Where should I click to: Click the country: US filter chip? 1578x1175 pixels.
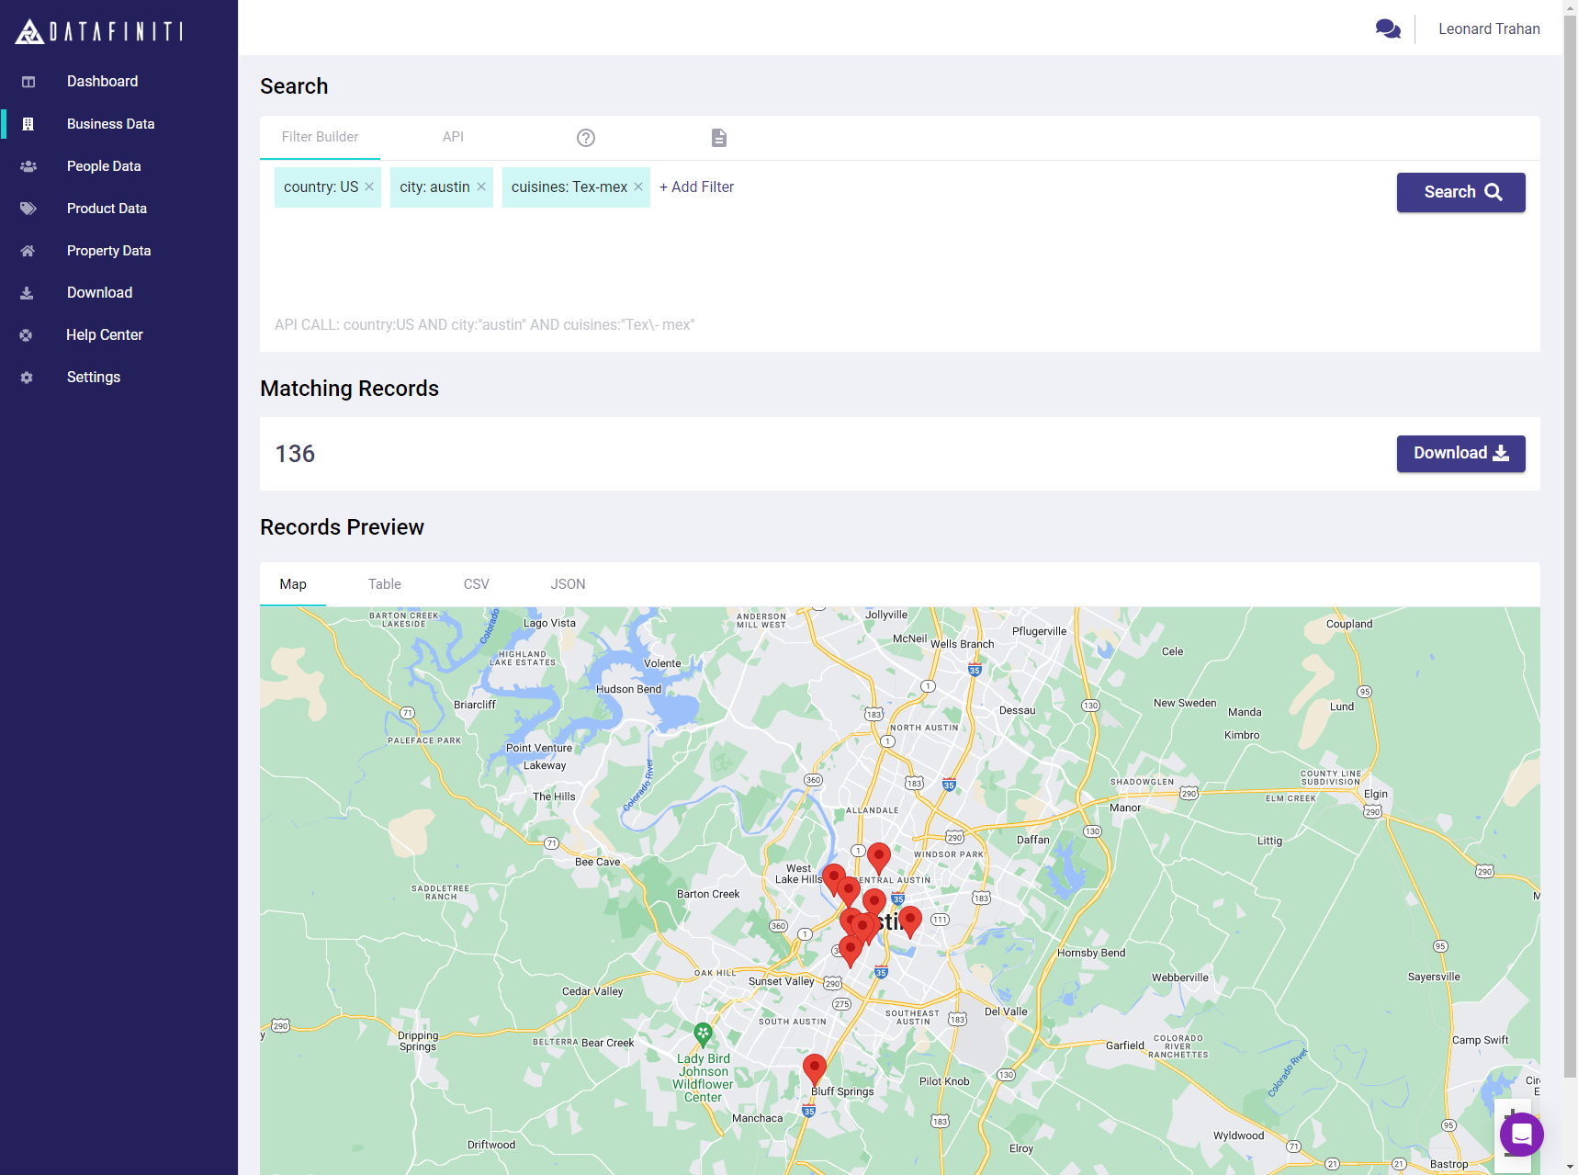pos(328,187)
